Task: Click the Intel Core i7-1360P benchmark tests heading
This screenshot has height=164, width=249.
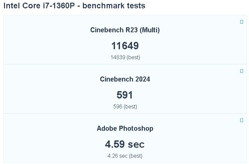Action: [x=74, y=6]
